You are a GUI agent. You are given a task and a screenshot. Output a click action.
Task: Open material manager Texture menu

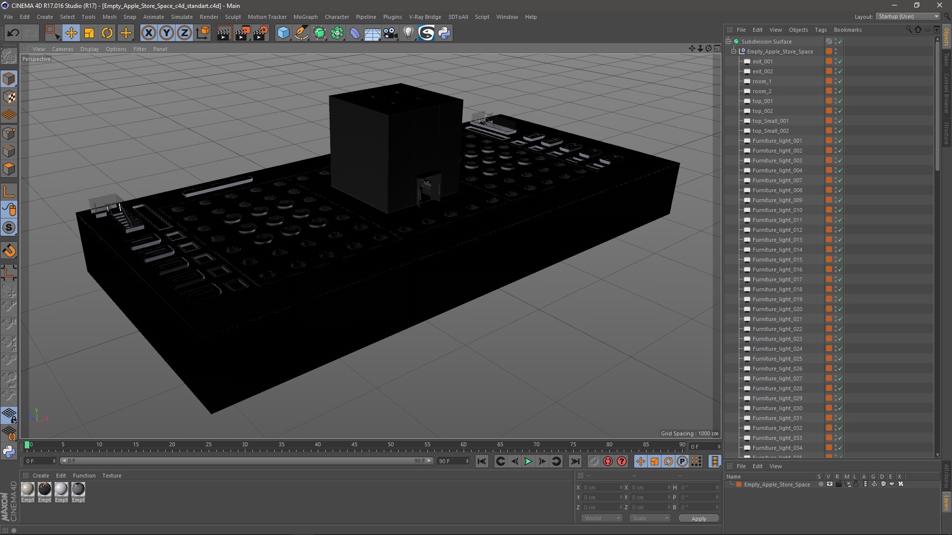[112, 476]
